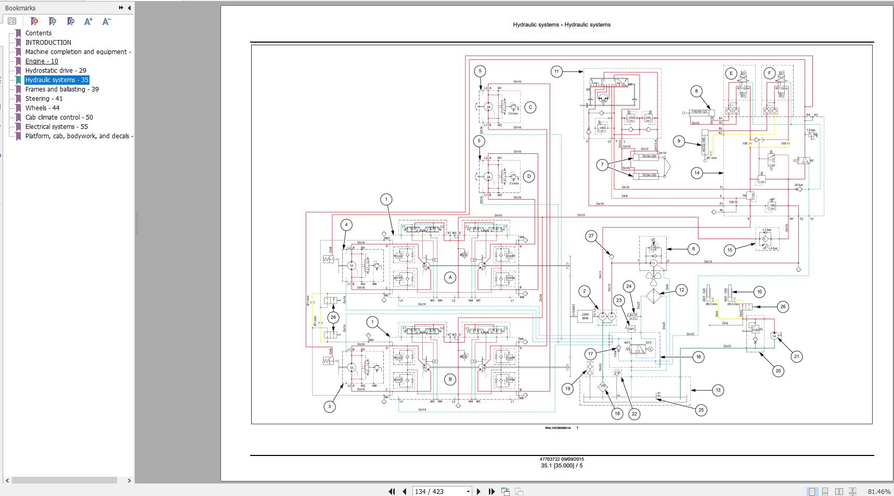The image size is (894, 496).
Task: Switch to single page view mode
Action: (812, 491)
